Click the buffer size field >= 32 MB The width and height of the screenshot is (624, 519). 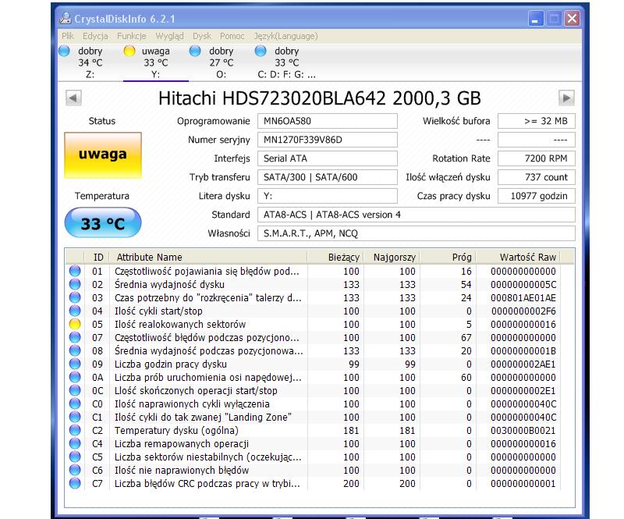click(x=537, y=121)
